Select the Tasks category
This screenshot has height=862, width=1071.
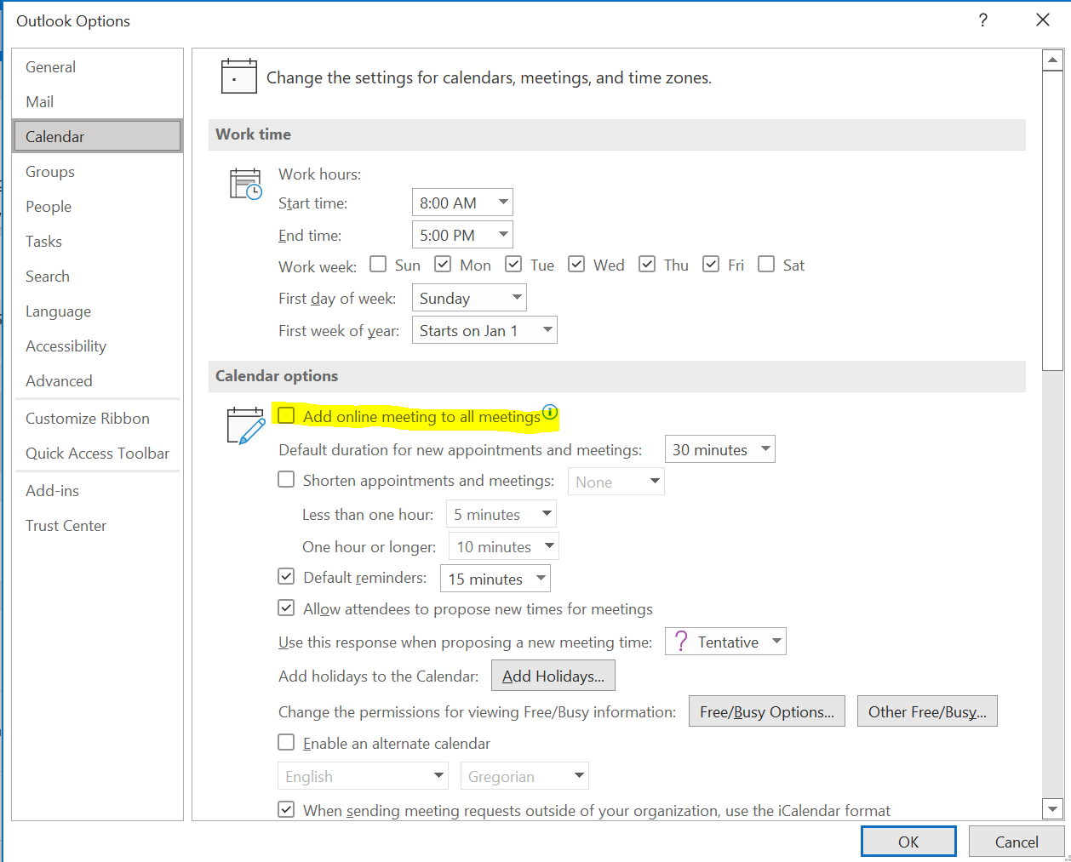click(97, 241)
